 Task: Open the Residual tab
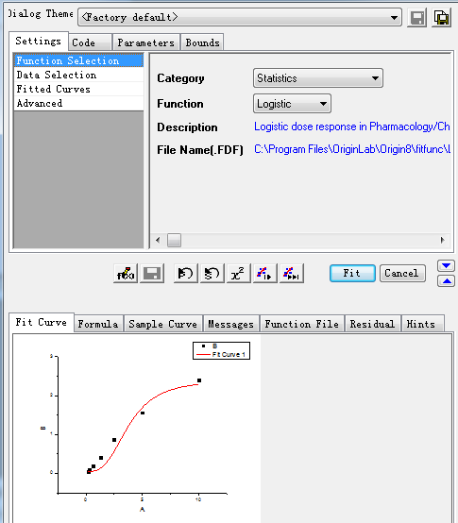(x=372, y=324)
